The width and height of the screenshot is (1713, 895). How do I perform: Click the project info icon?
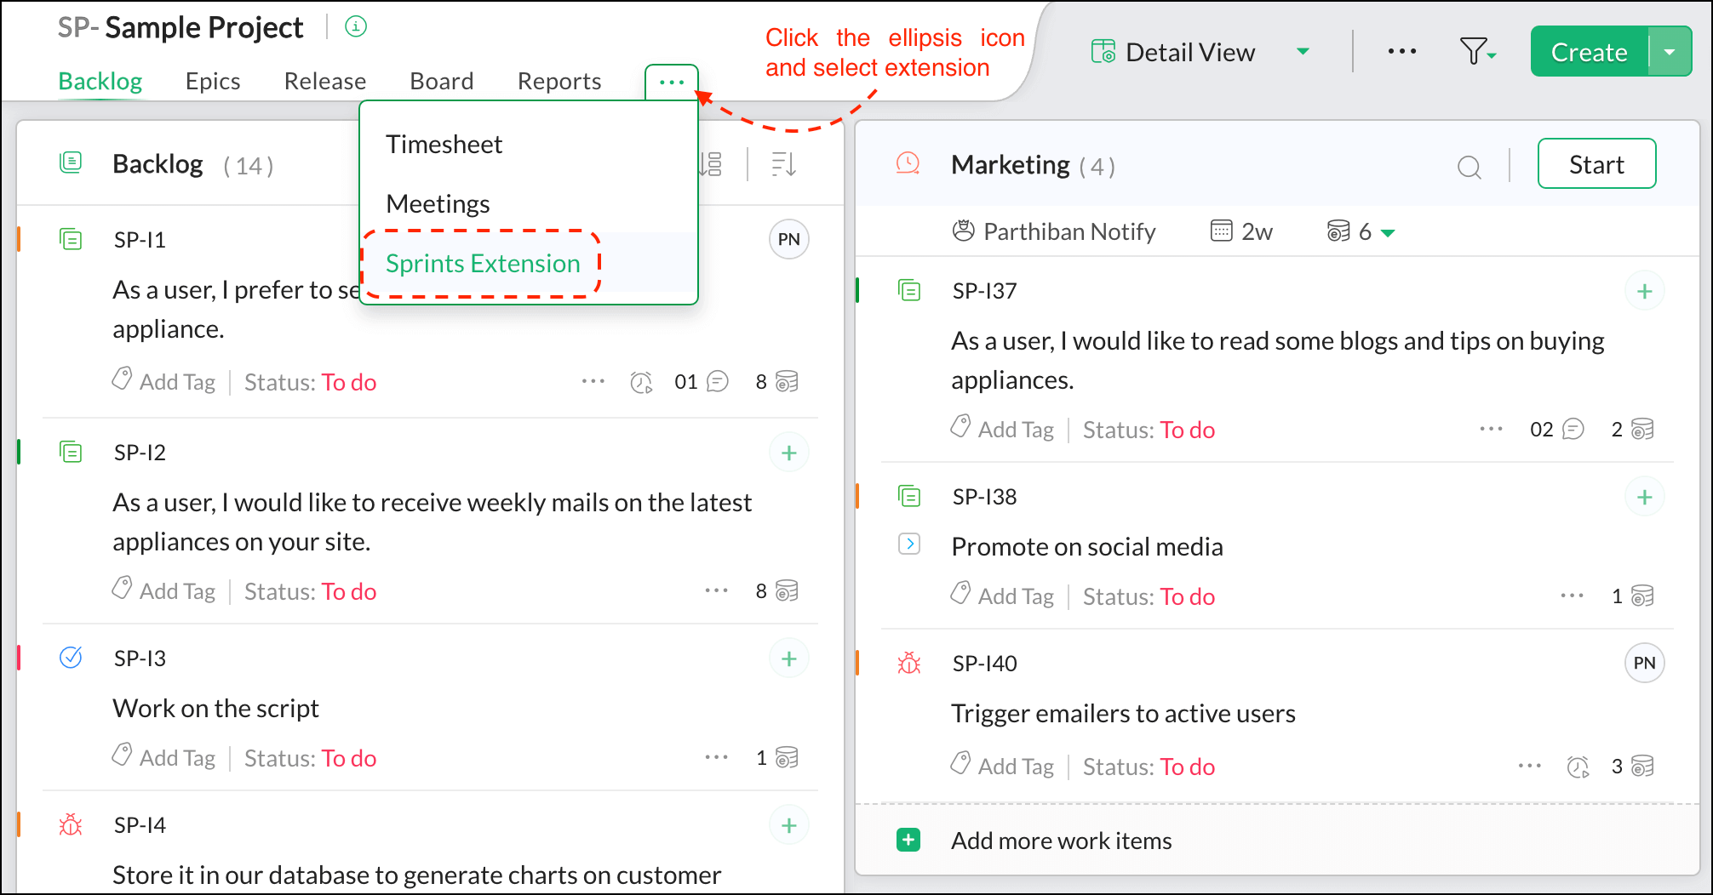(x=356, y=27)
